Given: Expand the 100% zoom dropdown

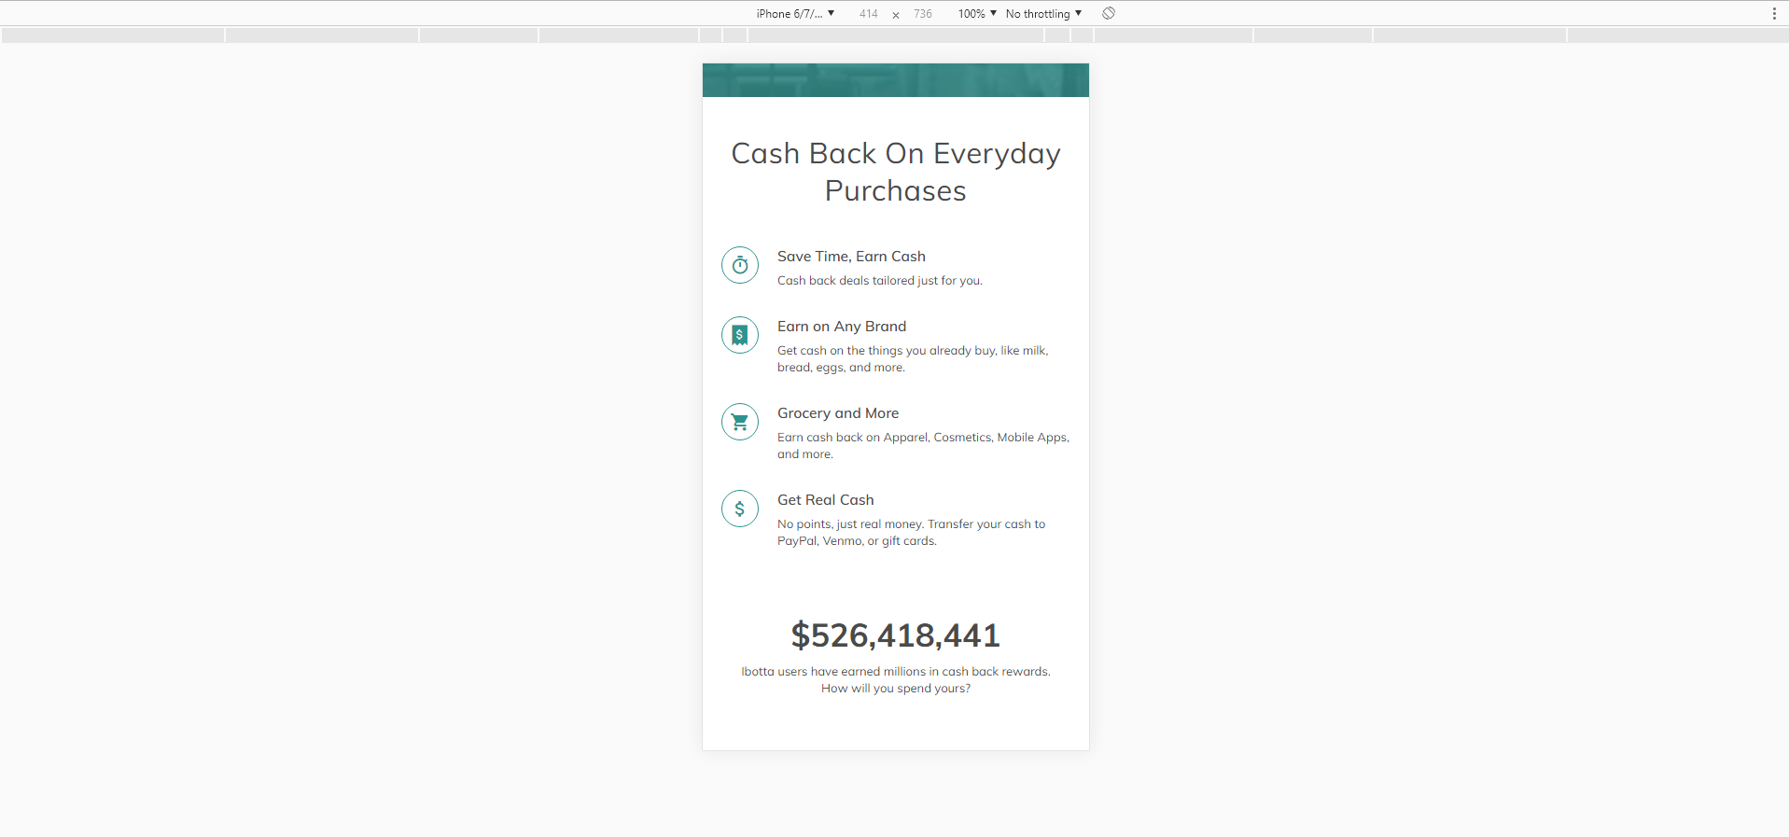Looking at the screenshot, I should [x=977, y=13].
